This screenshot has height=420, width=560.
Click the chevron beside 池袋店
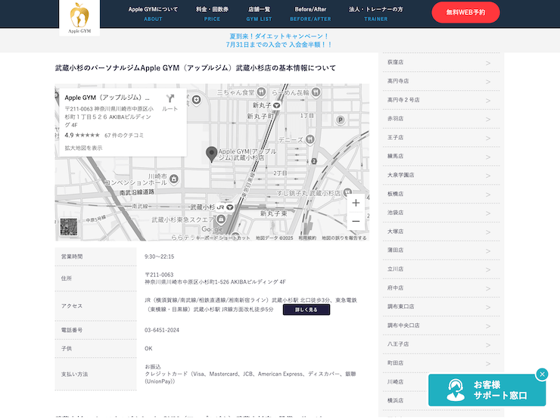pos(488,213)
